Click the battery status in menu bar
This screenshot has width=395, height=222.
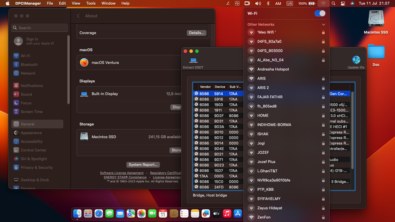(307, 3)
